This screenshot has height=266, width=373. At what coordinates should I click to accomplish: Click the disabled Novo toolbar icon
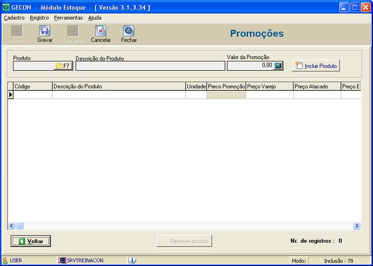point(17,31)
